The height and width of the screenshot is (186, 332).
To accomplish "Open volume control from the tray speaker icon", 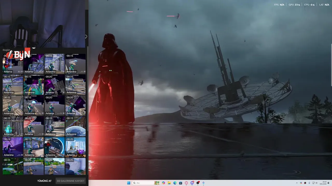I will (x=316, y=183).
